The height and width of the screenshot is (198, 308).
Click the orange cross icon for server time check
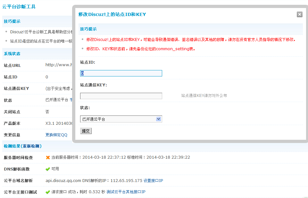[x=48, y=157]
